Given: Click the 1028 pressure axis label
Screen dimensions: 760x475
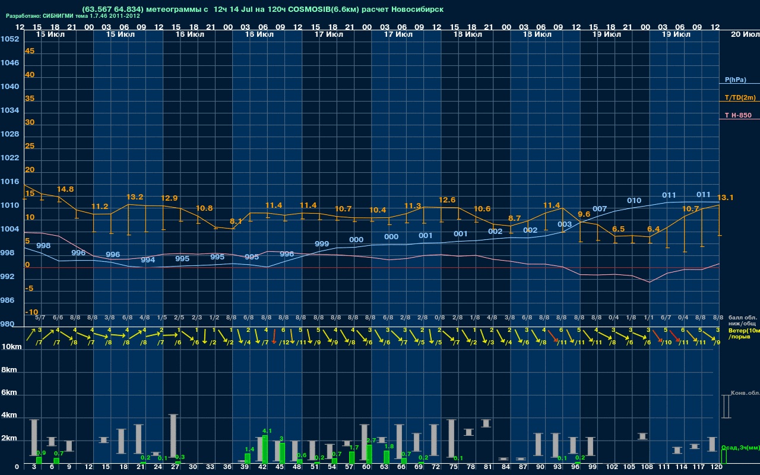Looking at the screenshot, I should click(9, 134).
